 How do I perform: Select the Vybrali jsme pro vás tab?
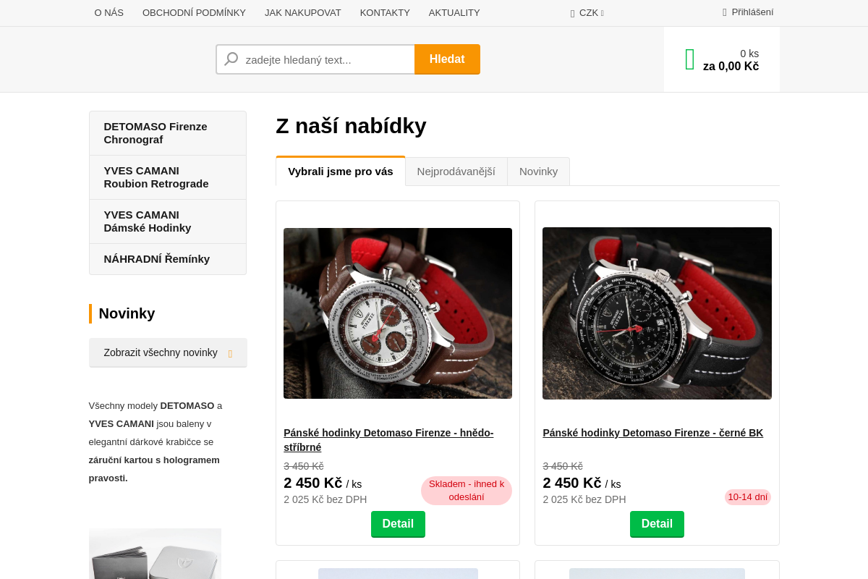pos(340,172)
